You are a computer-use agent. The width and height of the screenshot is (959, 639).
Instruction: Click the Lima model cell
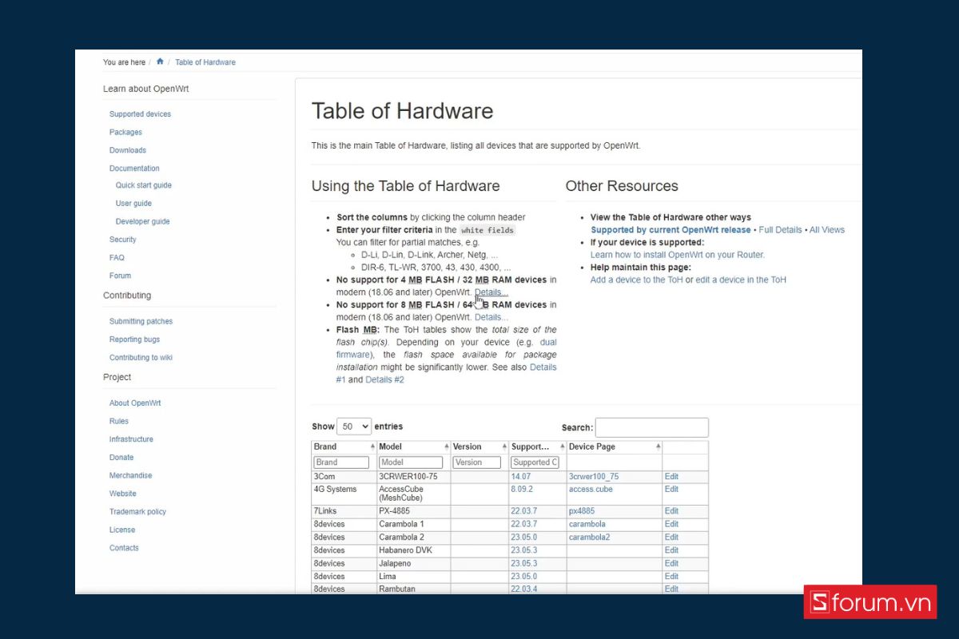pyautogui.click(x=413, y=576)
